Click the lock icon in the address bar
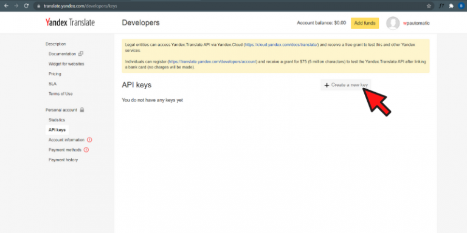This screenshot has width=467, height=233. pyautogui.click(x=39, y=6)
